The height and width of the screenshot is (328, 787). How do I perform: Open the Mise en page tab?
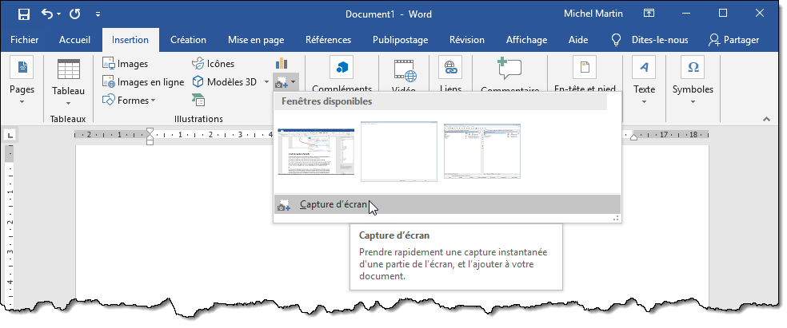pos(257,40)
